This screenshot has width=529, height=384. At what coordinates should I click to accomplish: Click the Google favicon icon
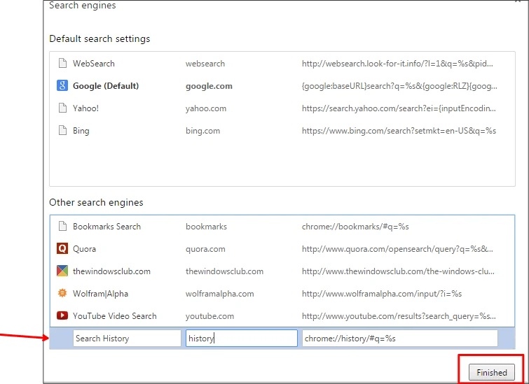[x=62, y=85]
